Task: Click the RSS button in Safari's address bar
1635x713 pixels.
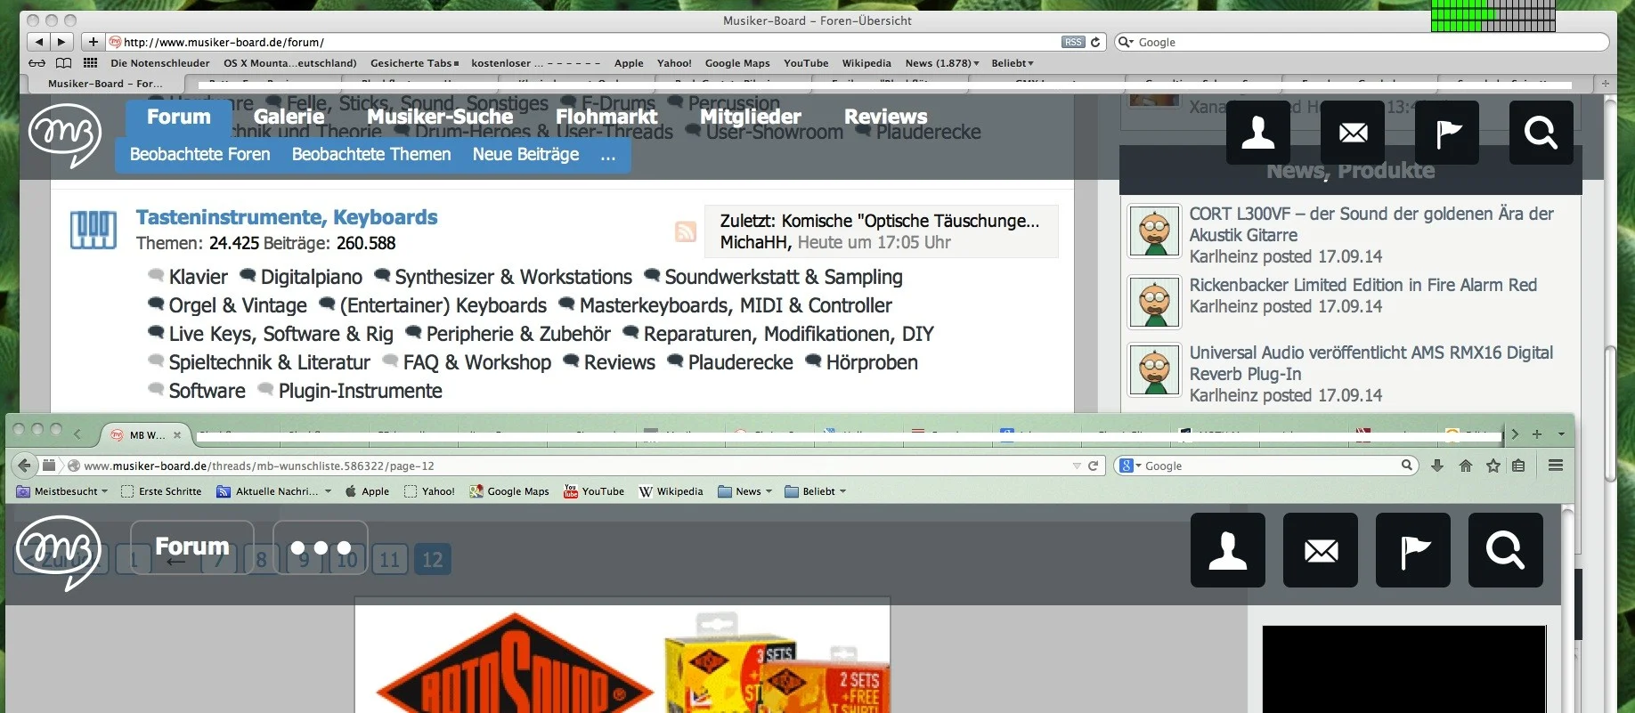Action: pyautogui.click(x=1073, y=42)
